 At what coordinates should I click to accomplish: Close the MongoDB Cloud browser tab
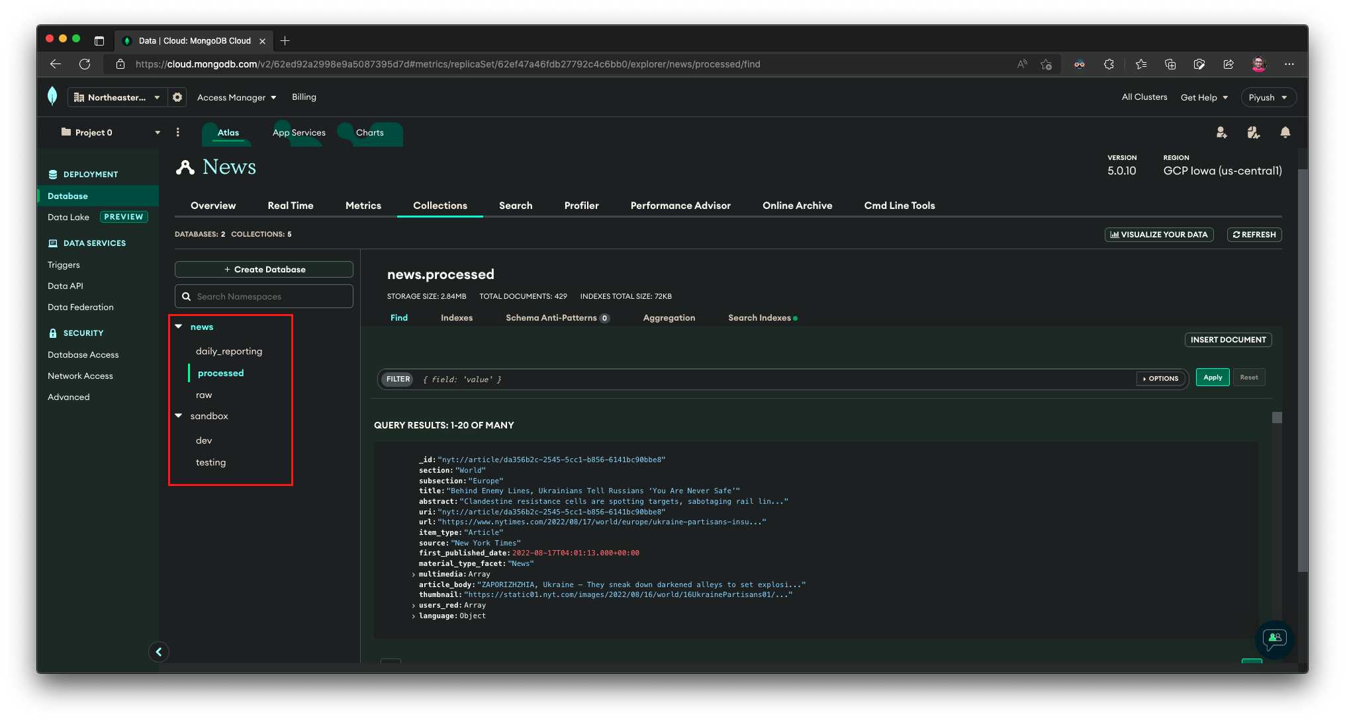tap(262, 41)
